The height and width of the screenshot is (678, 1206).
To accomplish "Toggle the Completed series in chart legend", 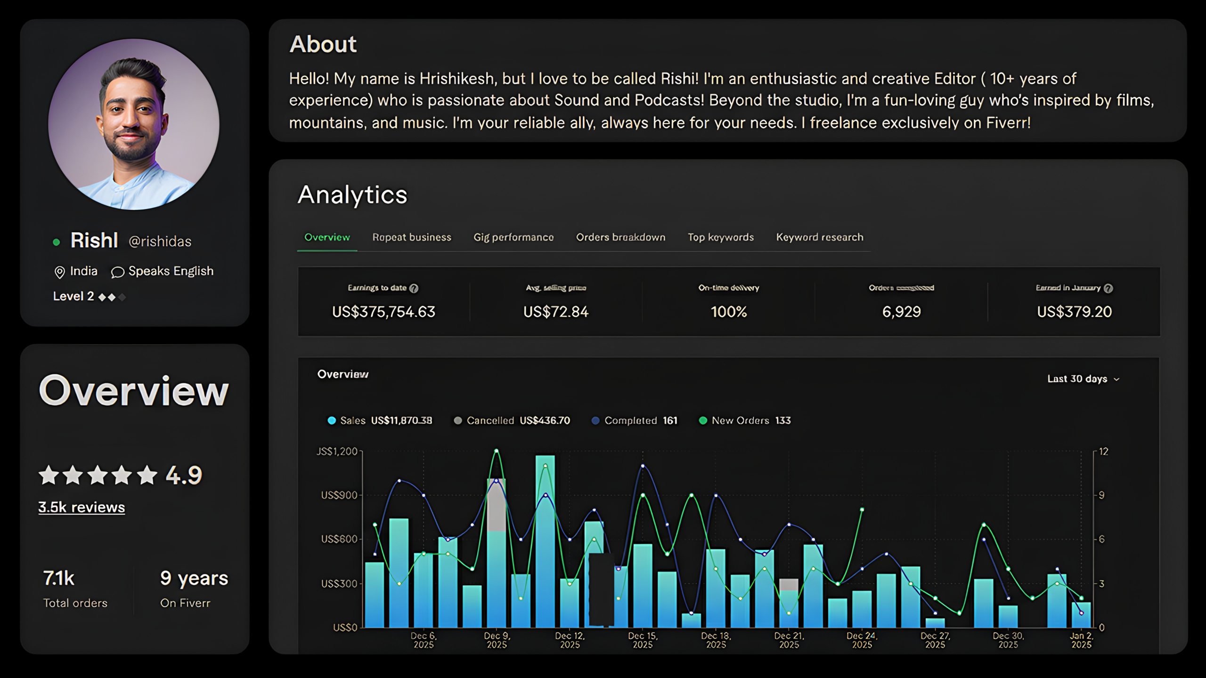I will pyautogui.click(x=629, y=420).
